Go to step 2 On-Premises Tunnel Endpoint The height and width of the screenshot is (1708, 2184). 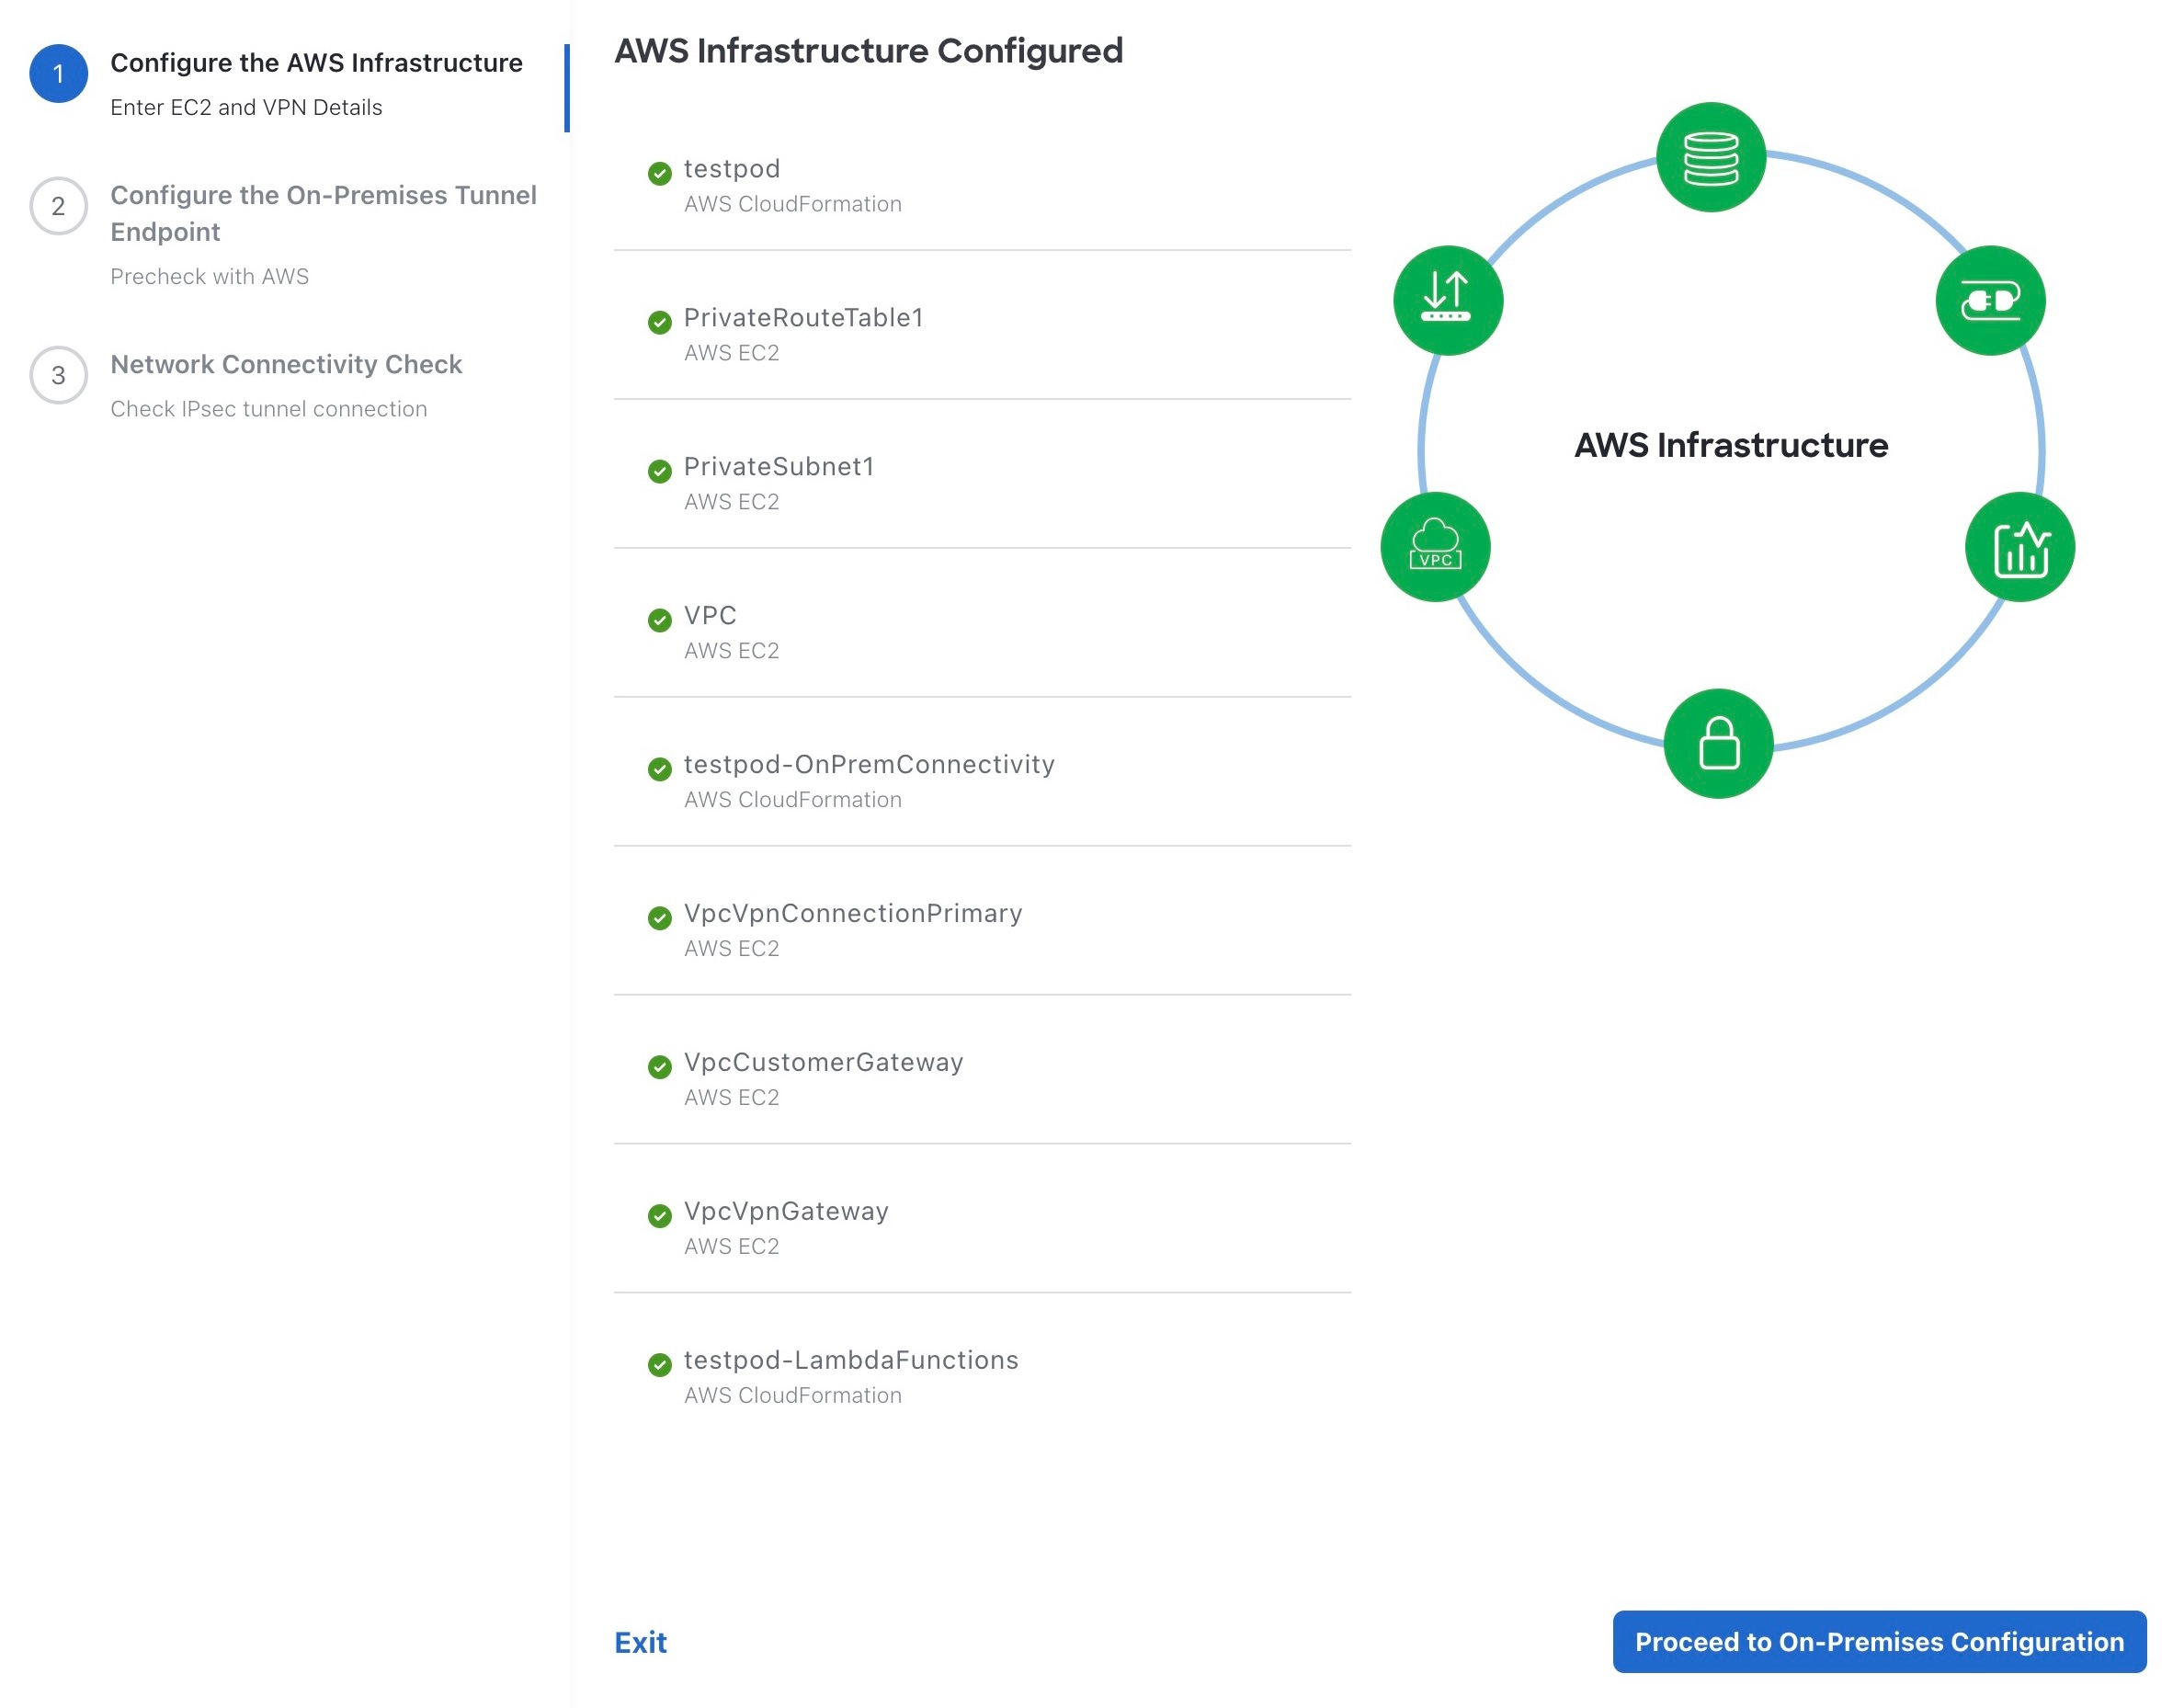point(322,213)
